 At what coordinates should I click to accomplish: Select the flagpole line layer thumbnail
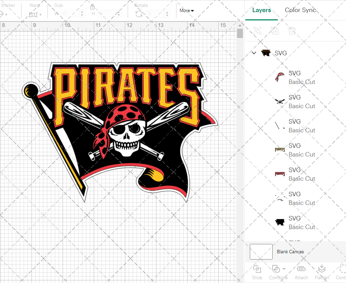(x=280, y=126)
